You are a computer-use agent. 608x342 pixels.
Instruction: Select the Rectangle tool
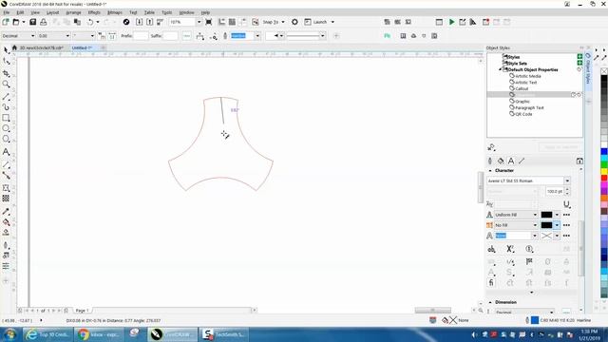pos(7,118)
